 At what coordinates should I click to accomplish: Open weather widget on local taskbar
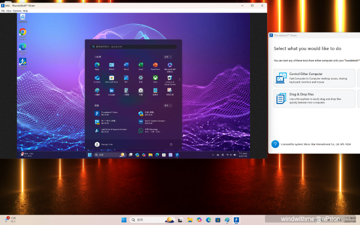[x=9, y=219]
